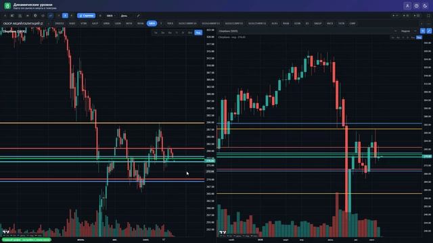433x243 pixels.
Task: Select the YDEX ticker tab
Action: (170, 24)
